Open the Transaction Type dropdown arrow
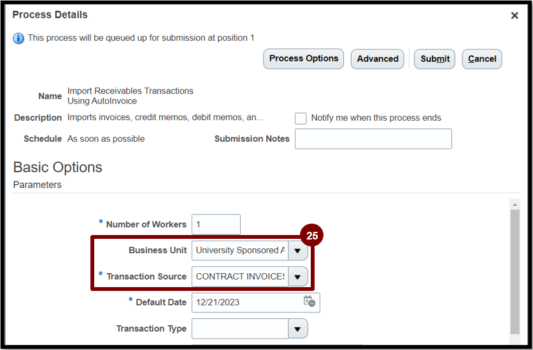Viewport: 533px width, 350px height. point(298,328)
